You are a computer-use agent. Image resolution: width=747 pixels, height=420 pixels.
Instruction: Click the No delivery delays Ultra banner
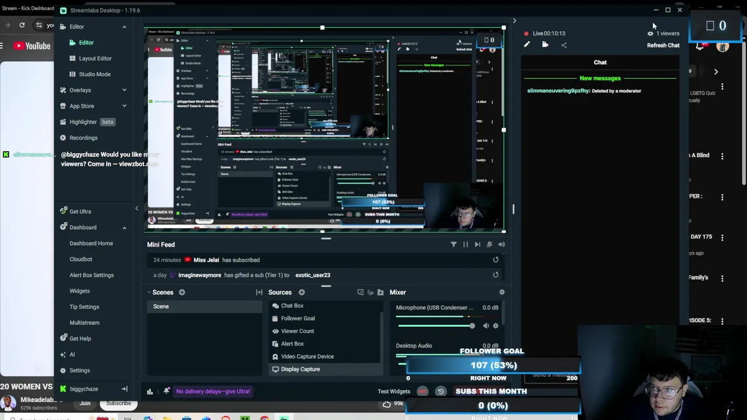tap(212, 391)
